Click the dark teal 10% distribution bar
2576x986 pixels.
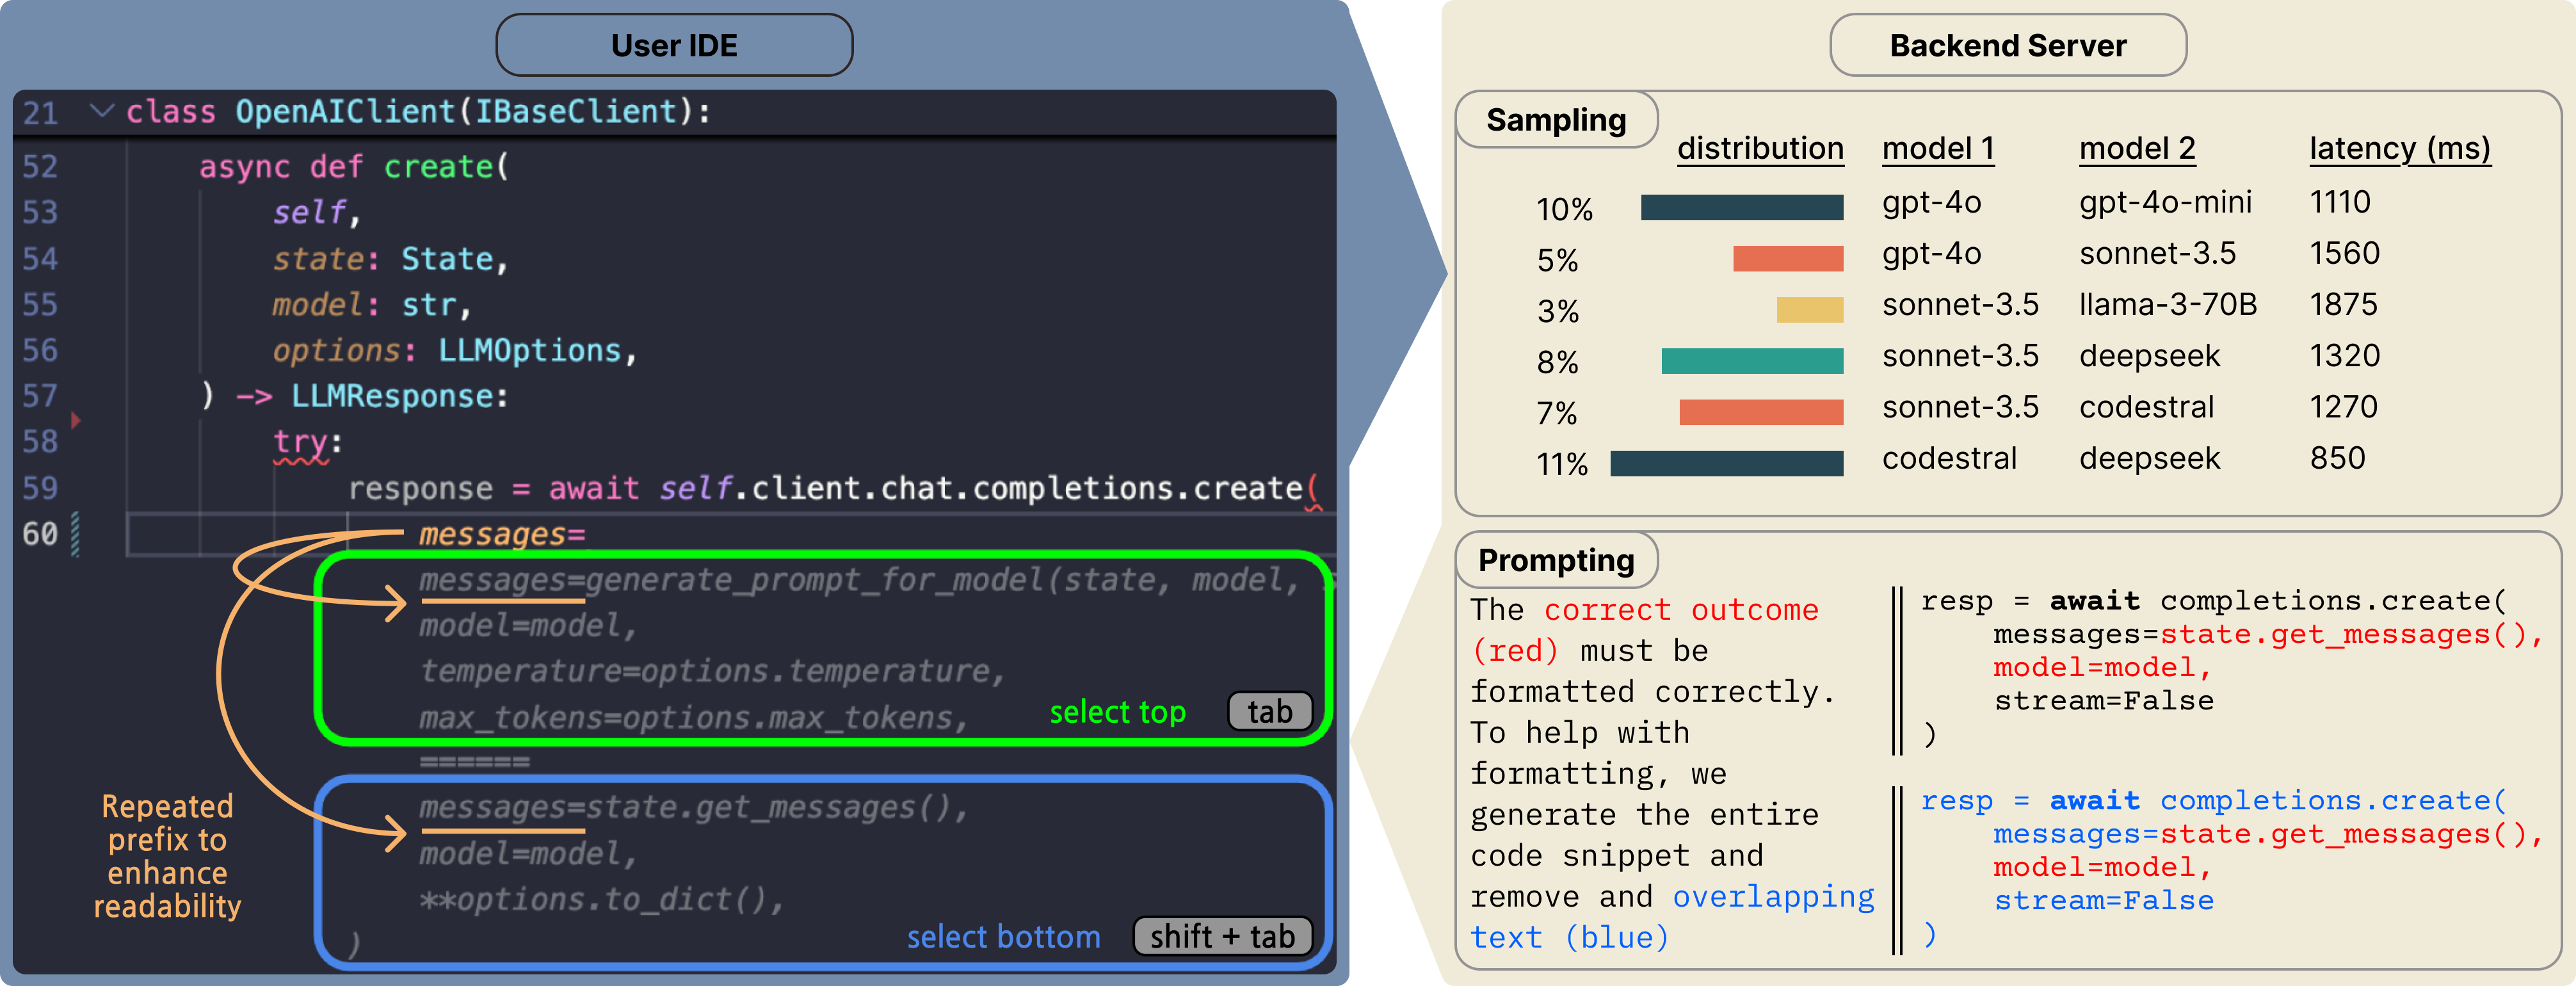point(1742,207)
